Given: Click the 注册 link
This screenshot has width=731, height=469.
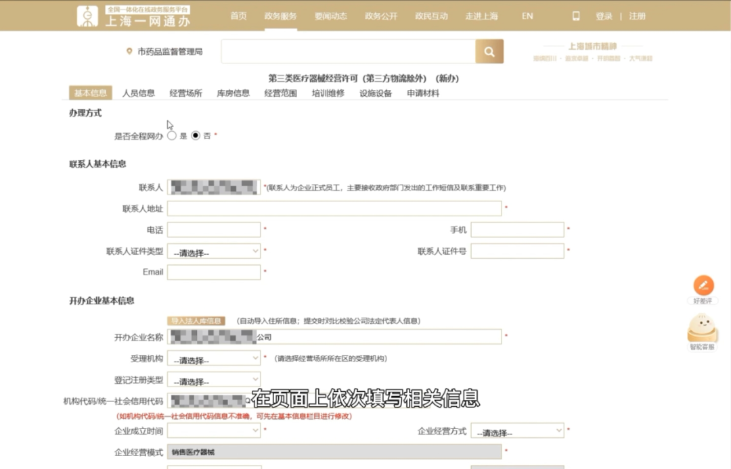Looking at the screenshot, I should click(x=637, y=16).
